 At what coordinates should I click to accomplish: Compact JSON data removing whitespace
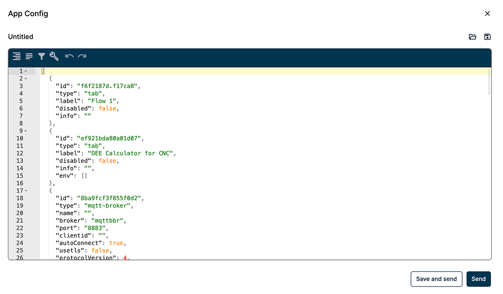29,56
